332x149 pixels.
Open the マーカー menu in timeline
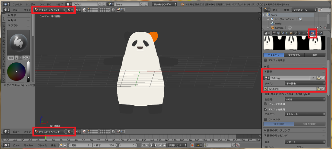(x=28, y=145)
